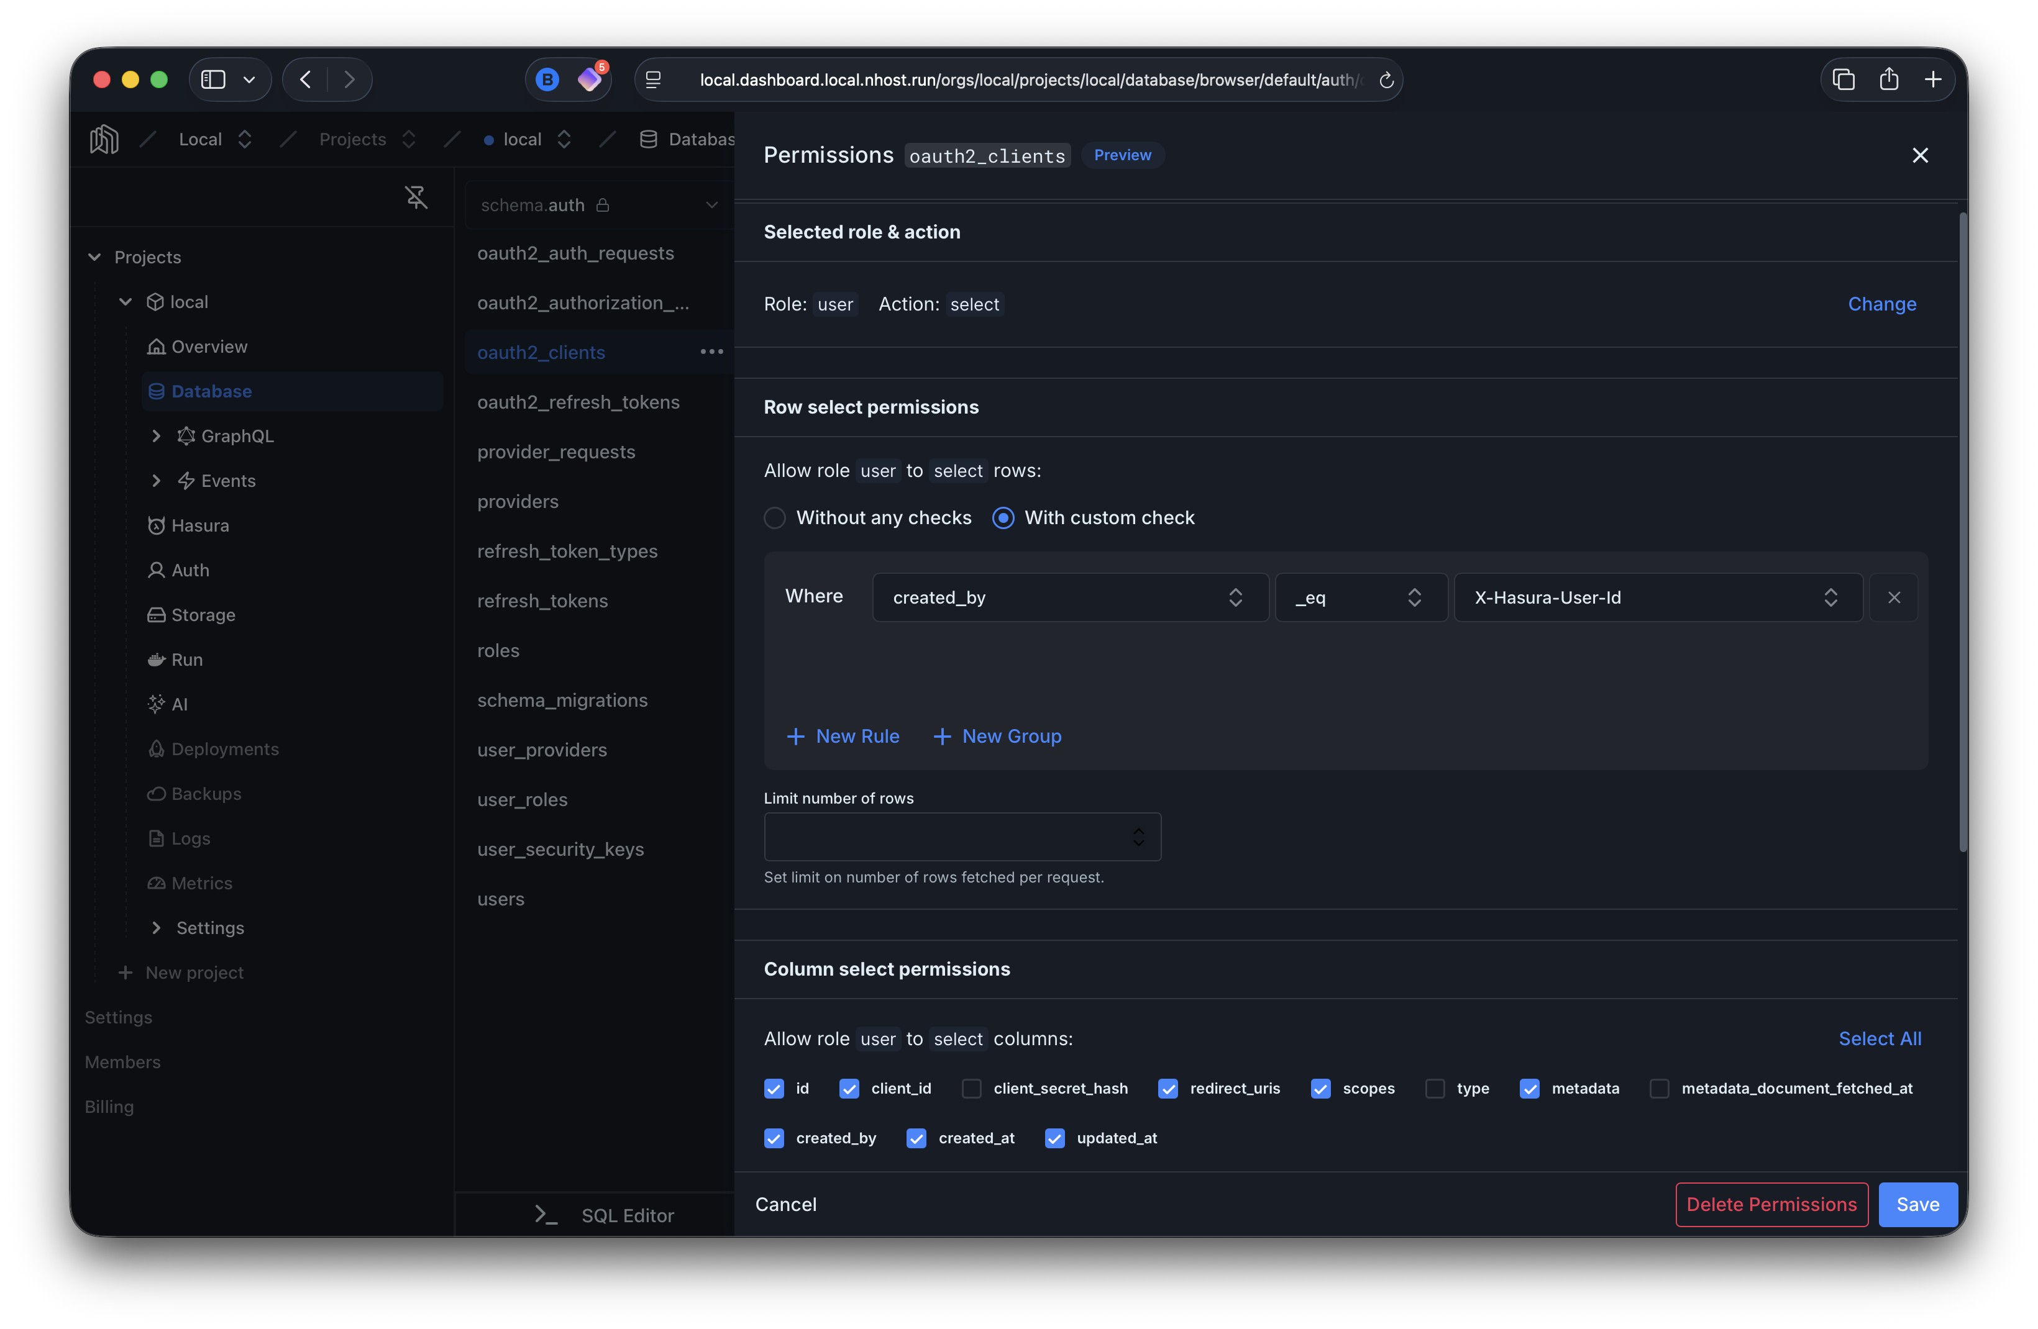
Task: Click the Delete Permissions button
Action: pos(1771,1204)
